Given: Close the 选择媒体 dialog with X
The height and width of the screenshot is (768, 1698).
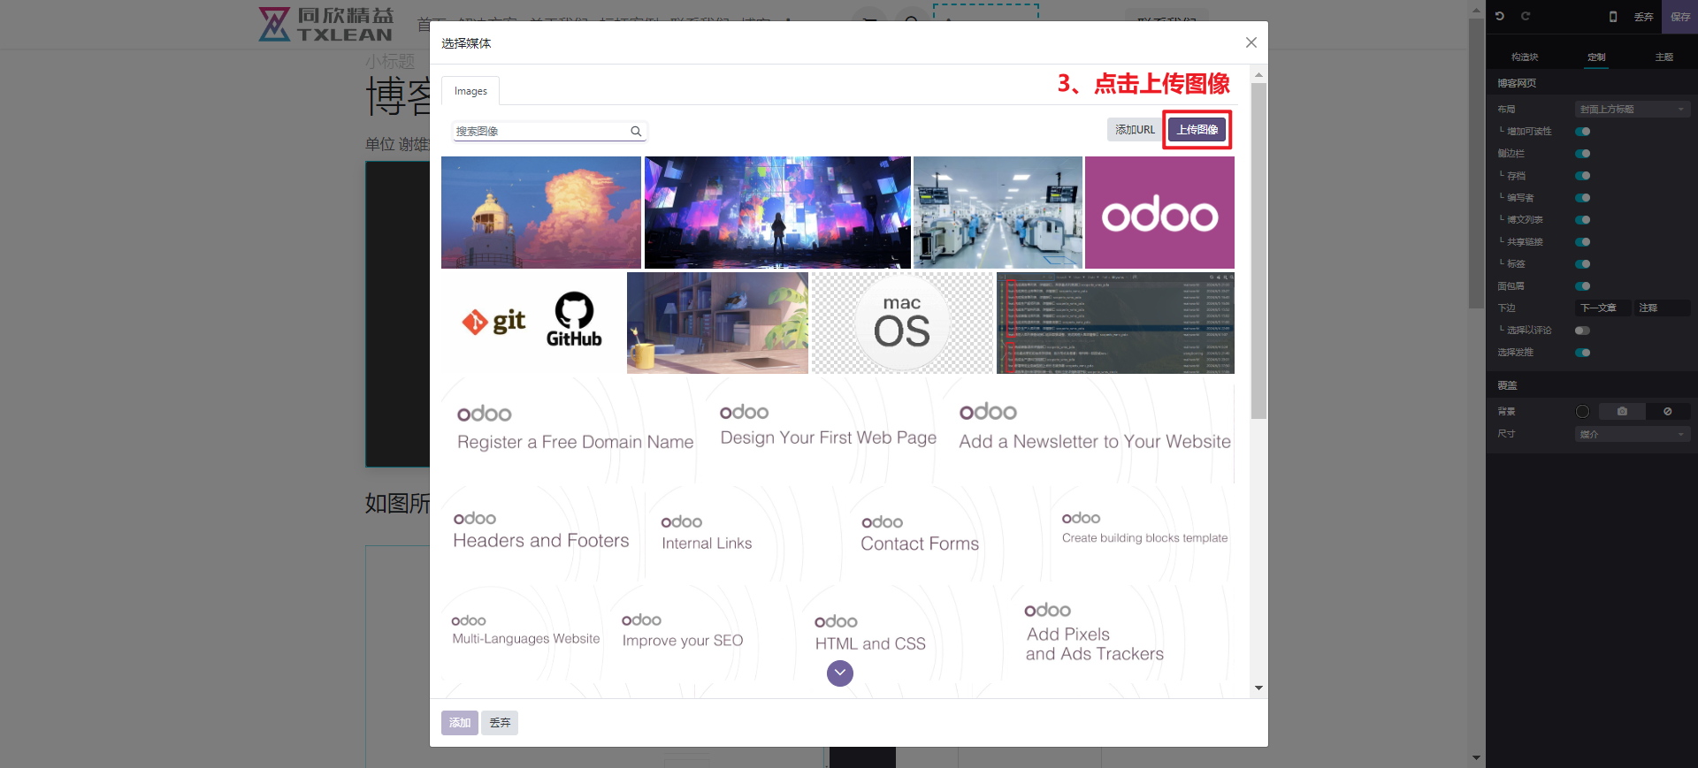Looking at the screenshot, I should 1251,42.
